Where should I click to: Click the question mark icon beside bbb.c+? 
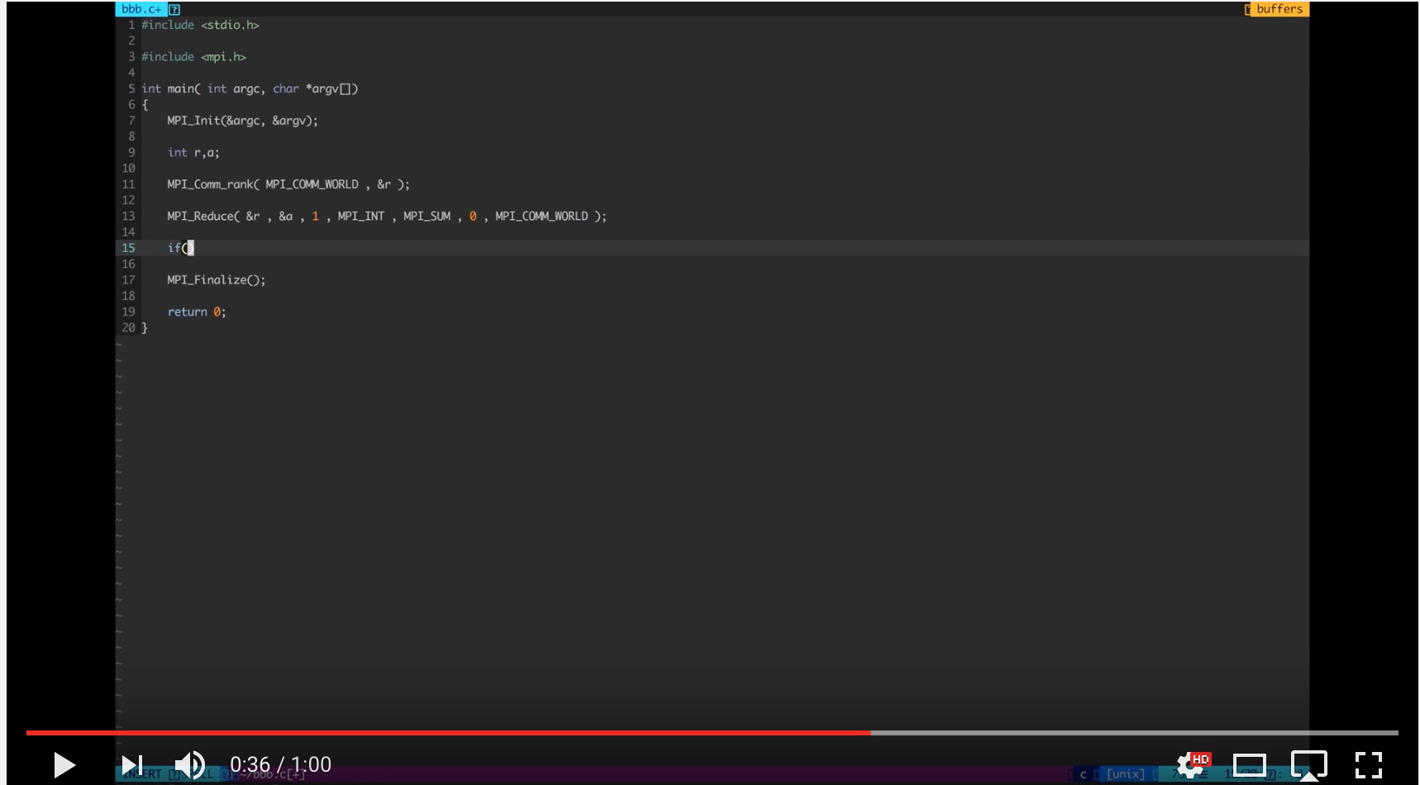(174, 10)
